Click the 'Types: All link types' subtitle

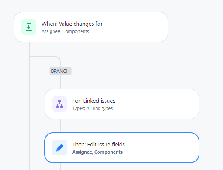point(93,108)
